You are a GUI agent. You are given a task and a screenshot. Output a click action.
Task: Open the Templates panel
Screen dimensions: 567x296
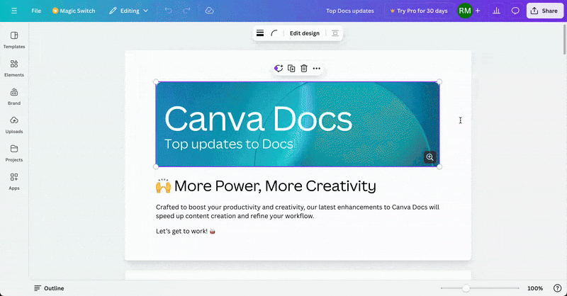click(x=14, y=40)
